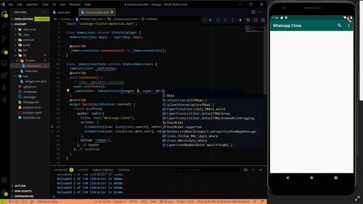Open the Testing flask icon view
This screenshot has width=363, height=204.
tap(4, 87)
